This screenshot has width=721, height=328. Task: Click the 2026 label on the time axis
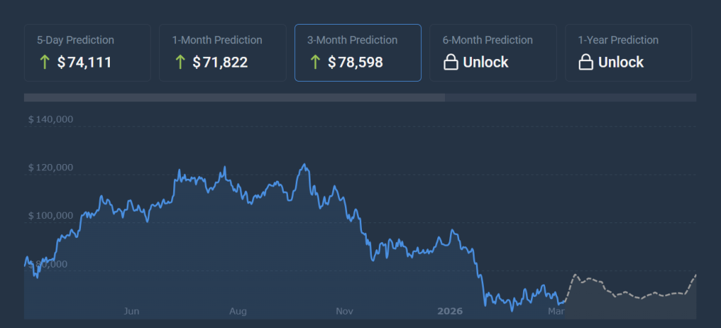point(450,310)
